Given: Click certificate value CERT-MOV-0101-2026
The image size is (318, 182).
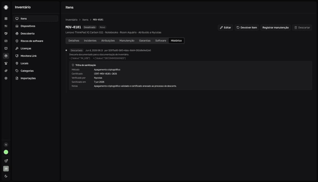Looking at the screenshot, I should click(105, 74).
